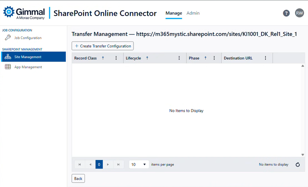The height and width of the screenshot is (187, 308).
Task: Click the help question mark icon
Action: 286,13
